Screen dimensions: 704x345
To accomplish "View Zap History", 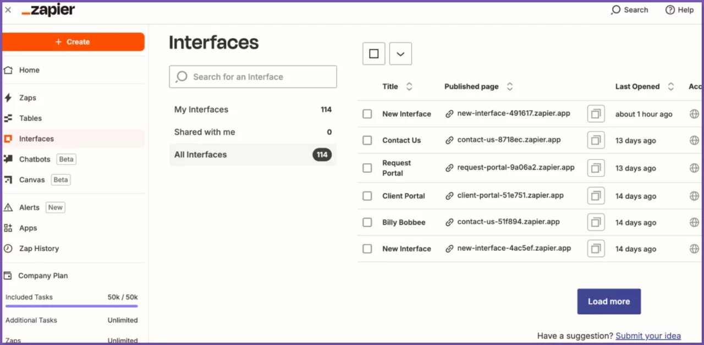I will pyautogui.click(x=38, y=248).
